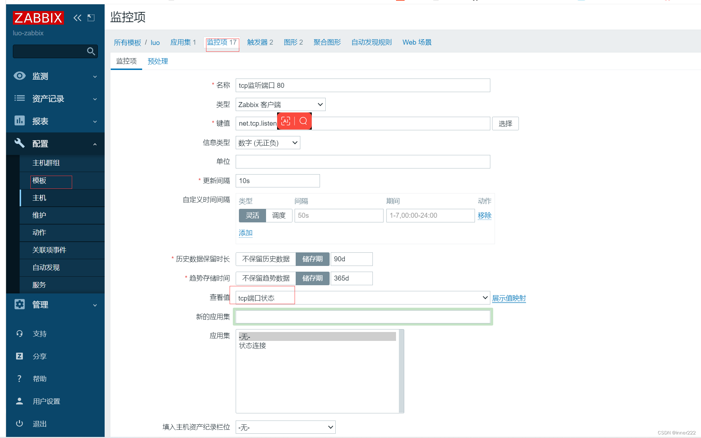Screen dimensions: 701x438
Task: Click the 管理 gear icon
Action: (20, 304)
